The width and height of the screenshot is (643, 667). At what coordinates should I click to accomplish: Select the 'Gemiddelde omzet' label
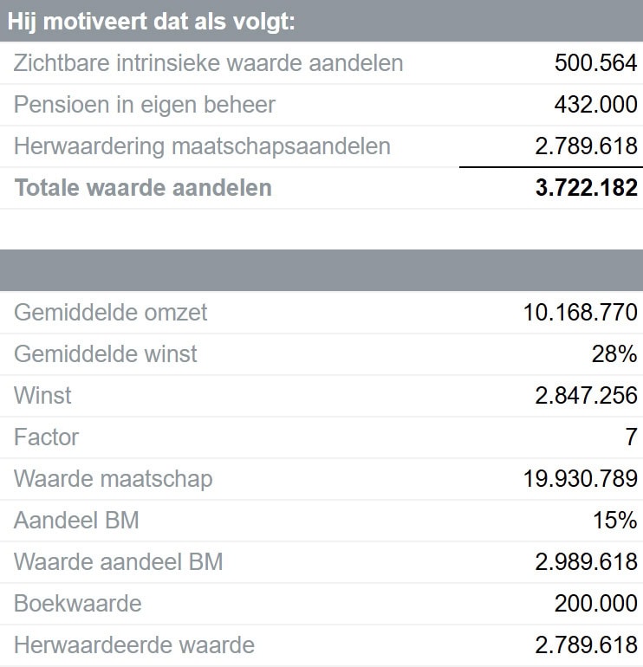tap(110, 313)
